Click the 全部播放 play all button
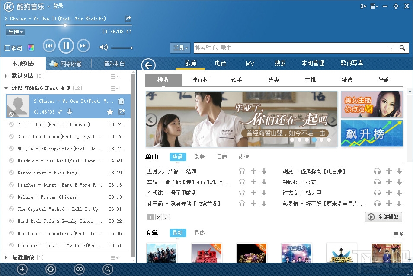 [x=384, y=217]
